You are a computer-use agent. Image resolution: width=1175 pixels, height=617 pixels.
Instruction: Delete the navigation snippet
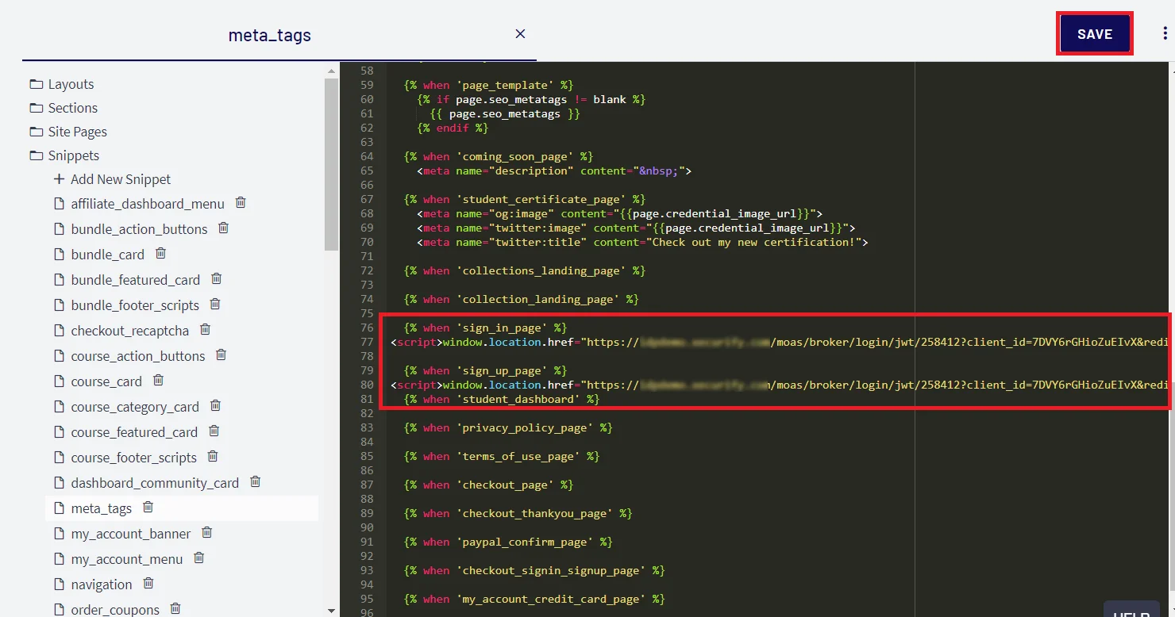coord(148,584)
